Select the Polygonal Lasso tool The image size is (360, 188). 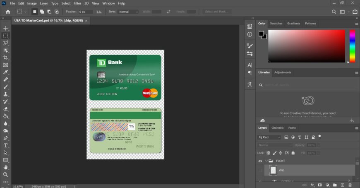coord(5,43)
